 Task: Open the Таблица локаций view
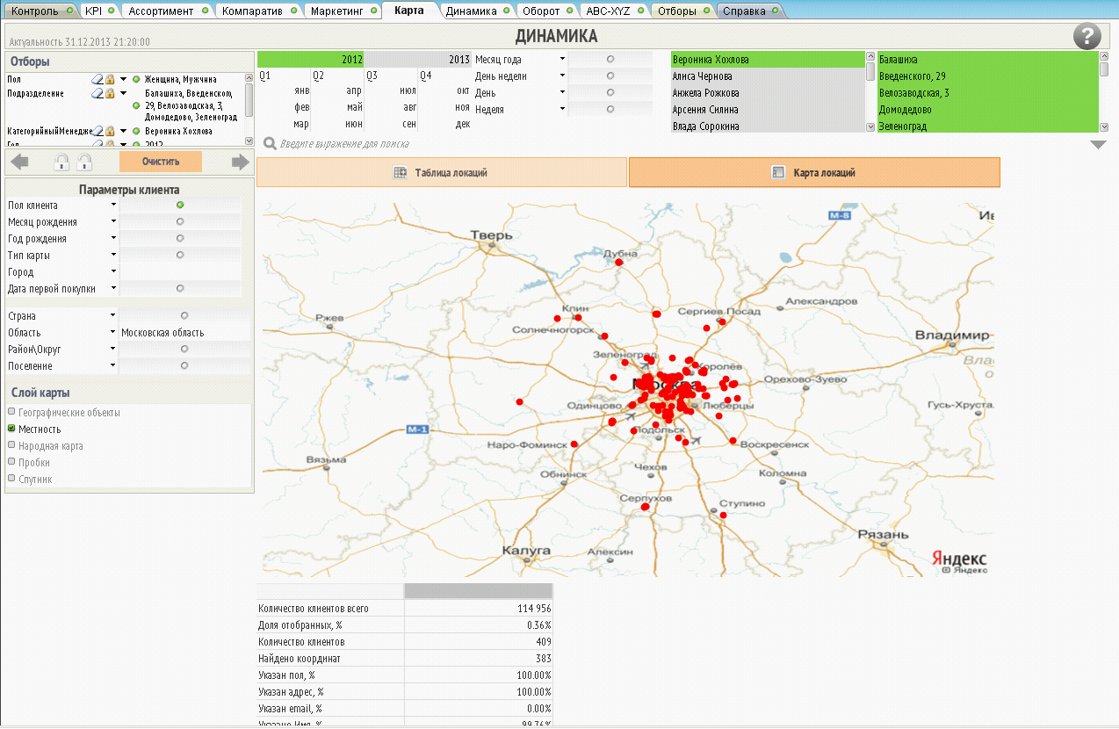pos(442,173)
